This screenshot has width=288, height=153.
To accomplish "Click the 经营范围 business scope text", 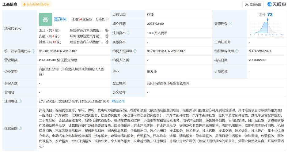I will (x=161, y=128).
